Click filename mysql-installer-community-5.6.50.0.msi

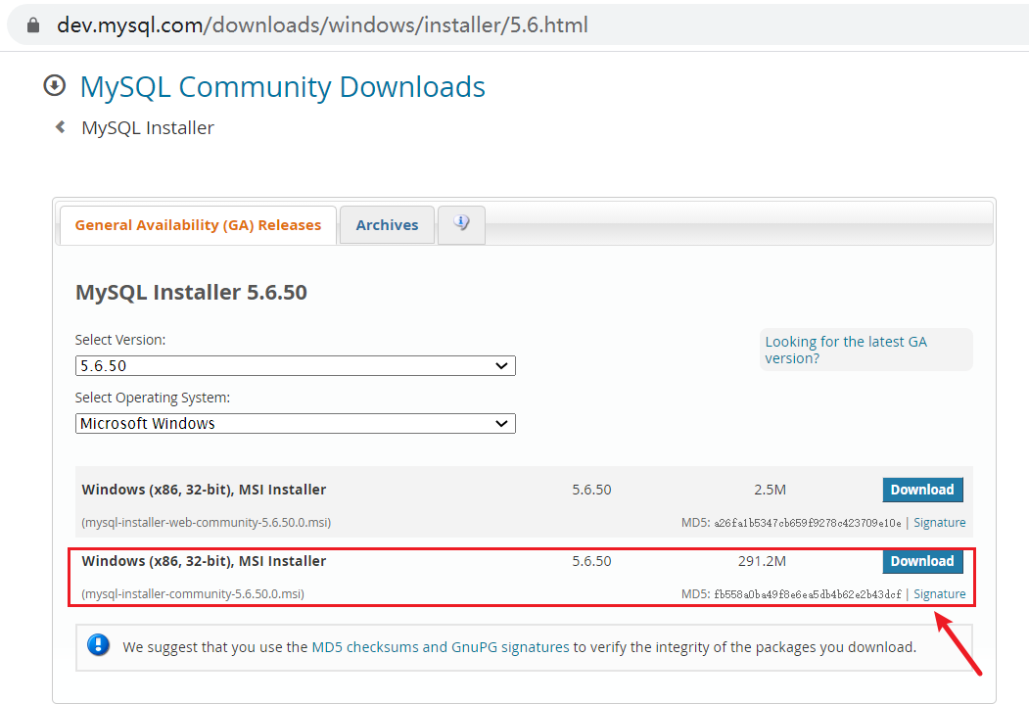(x=193, y=593)
